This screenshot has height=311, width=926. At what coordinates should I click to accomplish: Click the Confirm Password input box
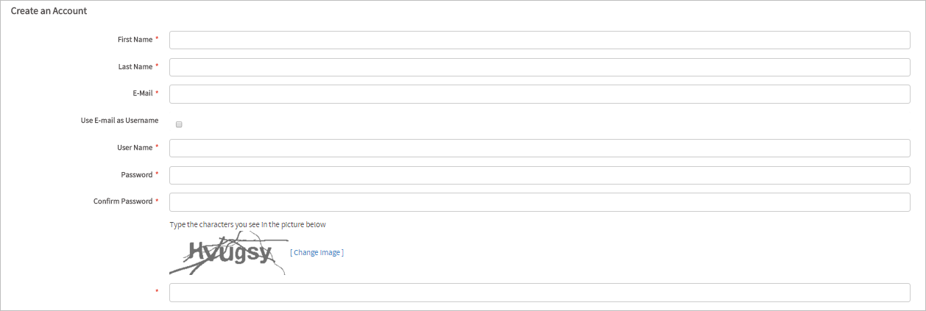click(x=540, y=201)
